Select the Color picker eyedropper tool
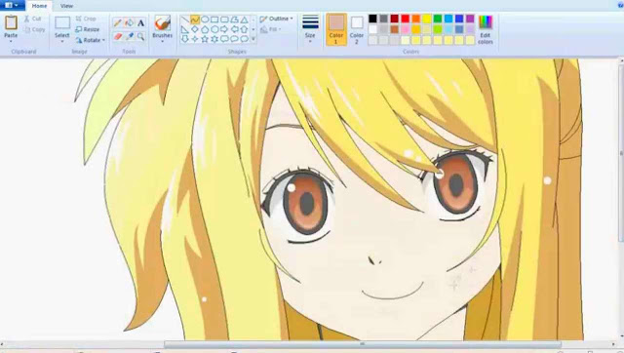Viewport: 624px width, 353px height. point(129,37)
